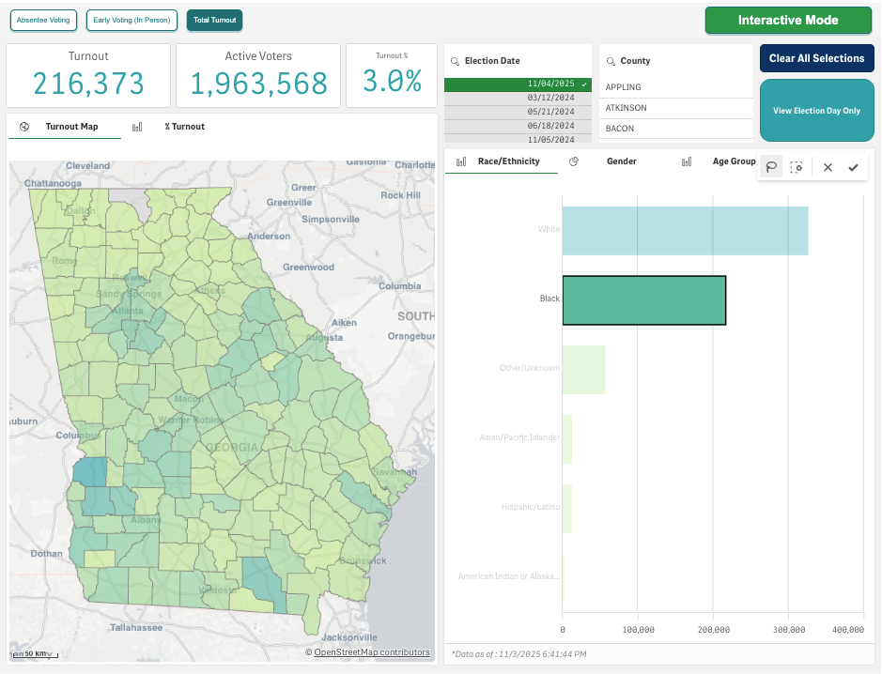Confirm chart selection with checkmark icon
Image resolution: width=882 pixels, height=674 pixels.
pyautogui.click(x=853, y=167)
